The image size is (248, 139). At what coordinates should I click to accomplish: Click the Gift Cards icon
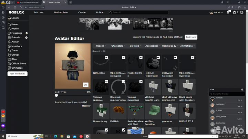pyautogui.click(x=9, y=68)
